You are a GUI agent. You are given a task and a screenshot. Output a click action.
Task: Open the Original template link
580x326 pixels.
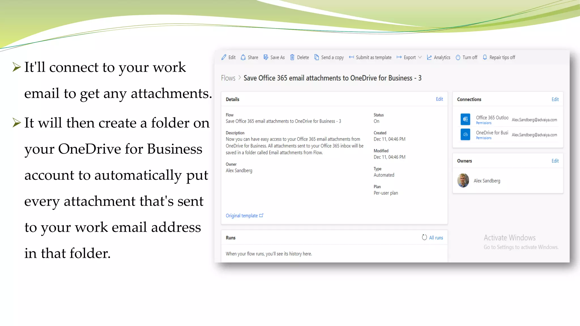(x=242, y=216)
